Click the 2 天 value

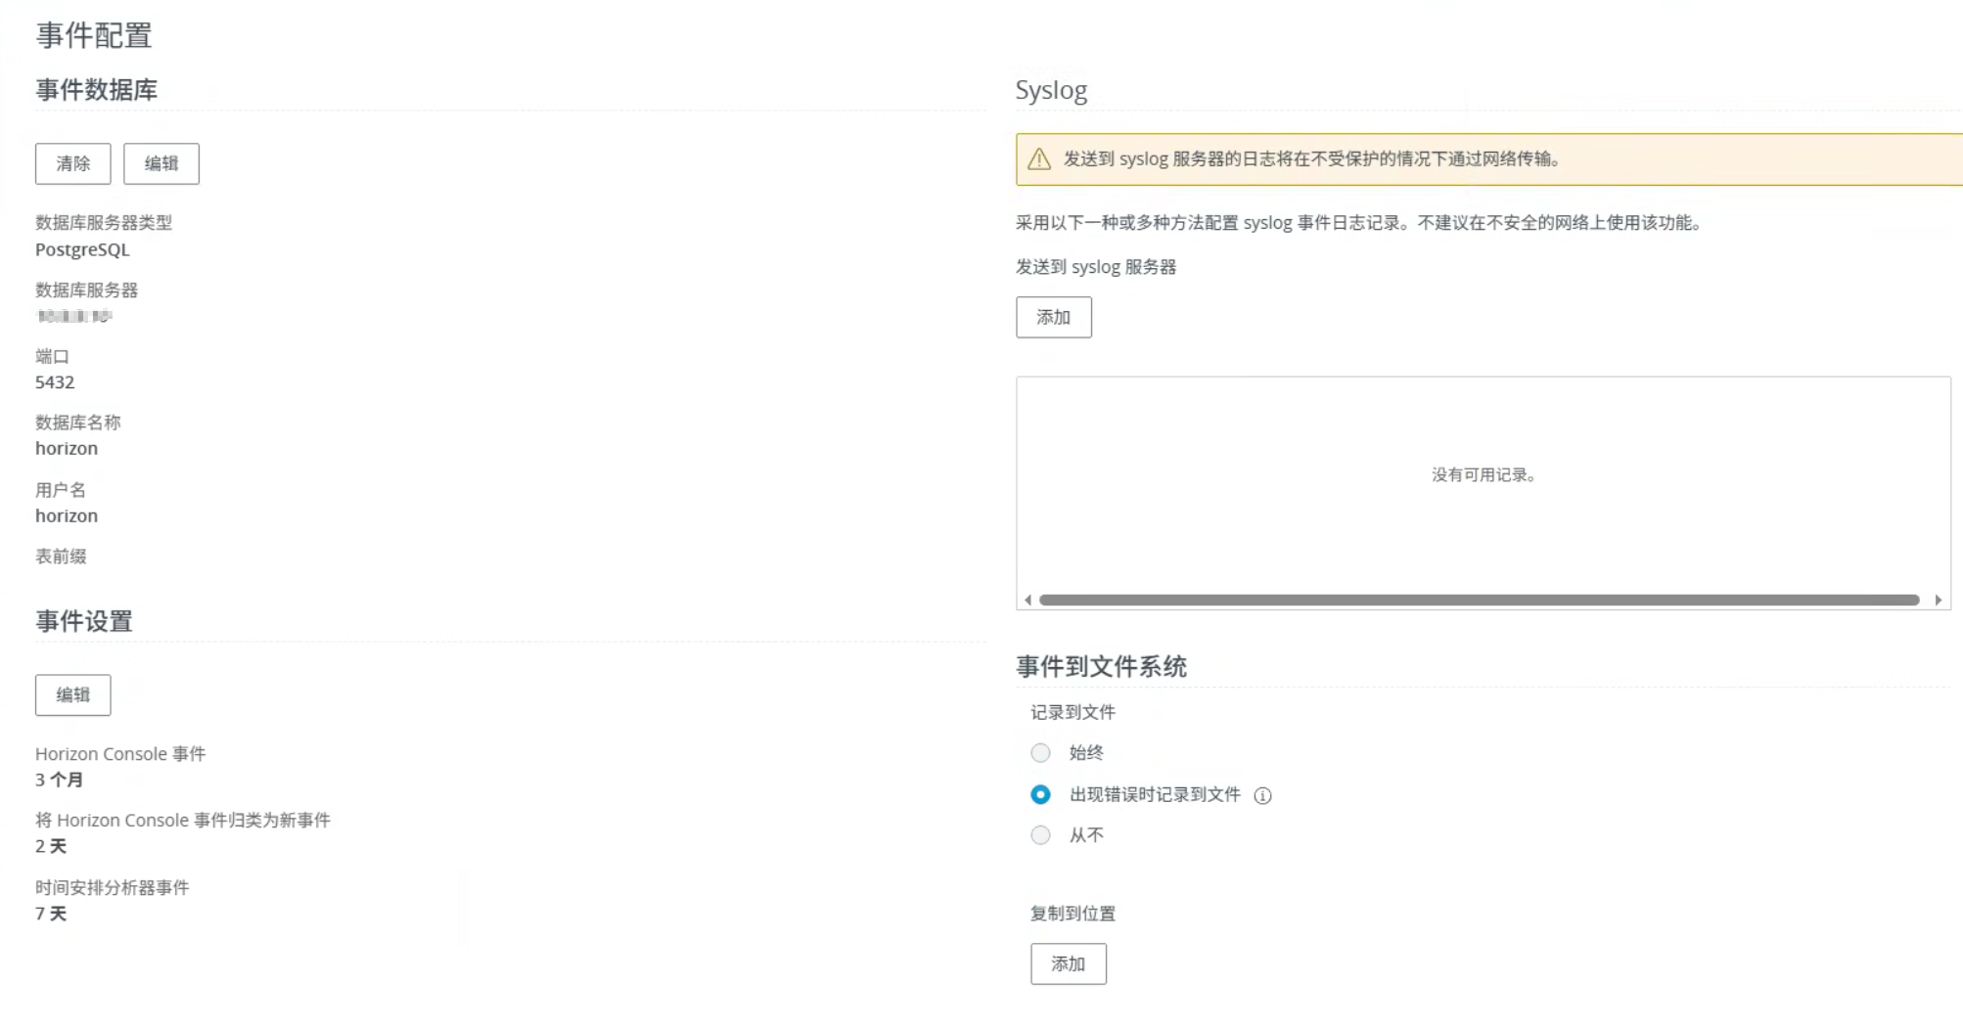[51, 846]
